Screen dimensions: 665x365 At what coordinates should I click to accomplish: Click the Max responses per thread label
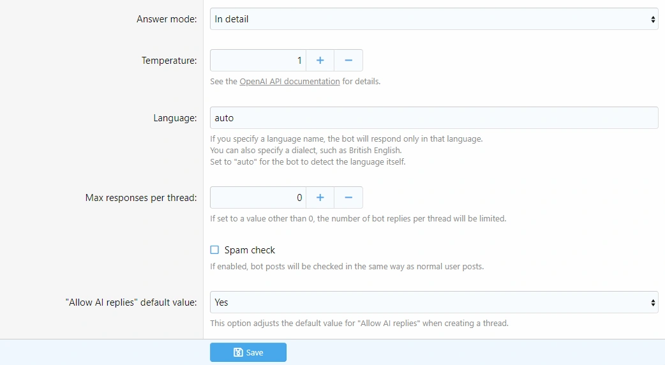coord(141,198)
